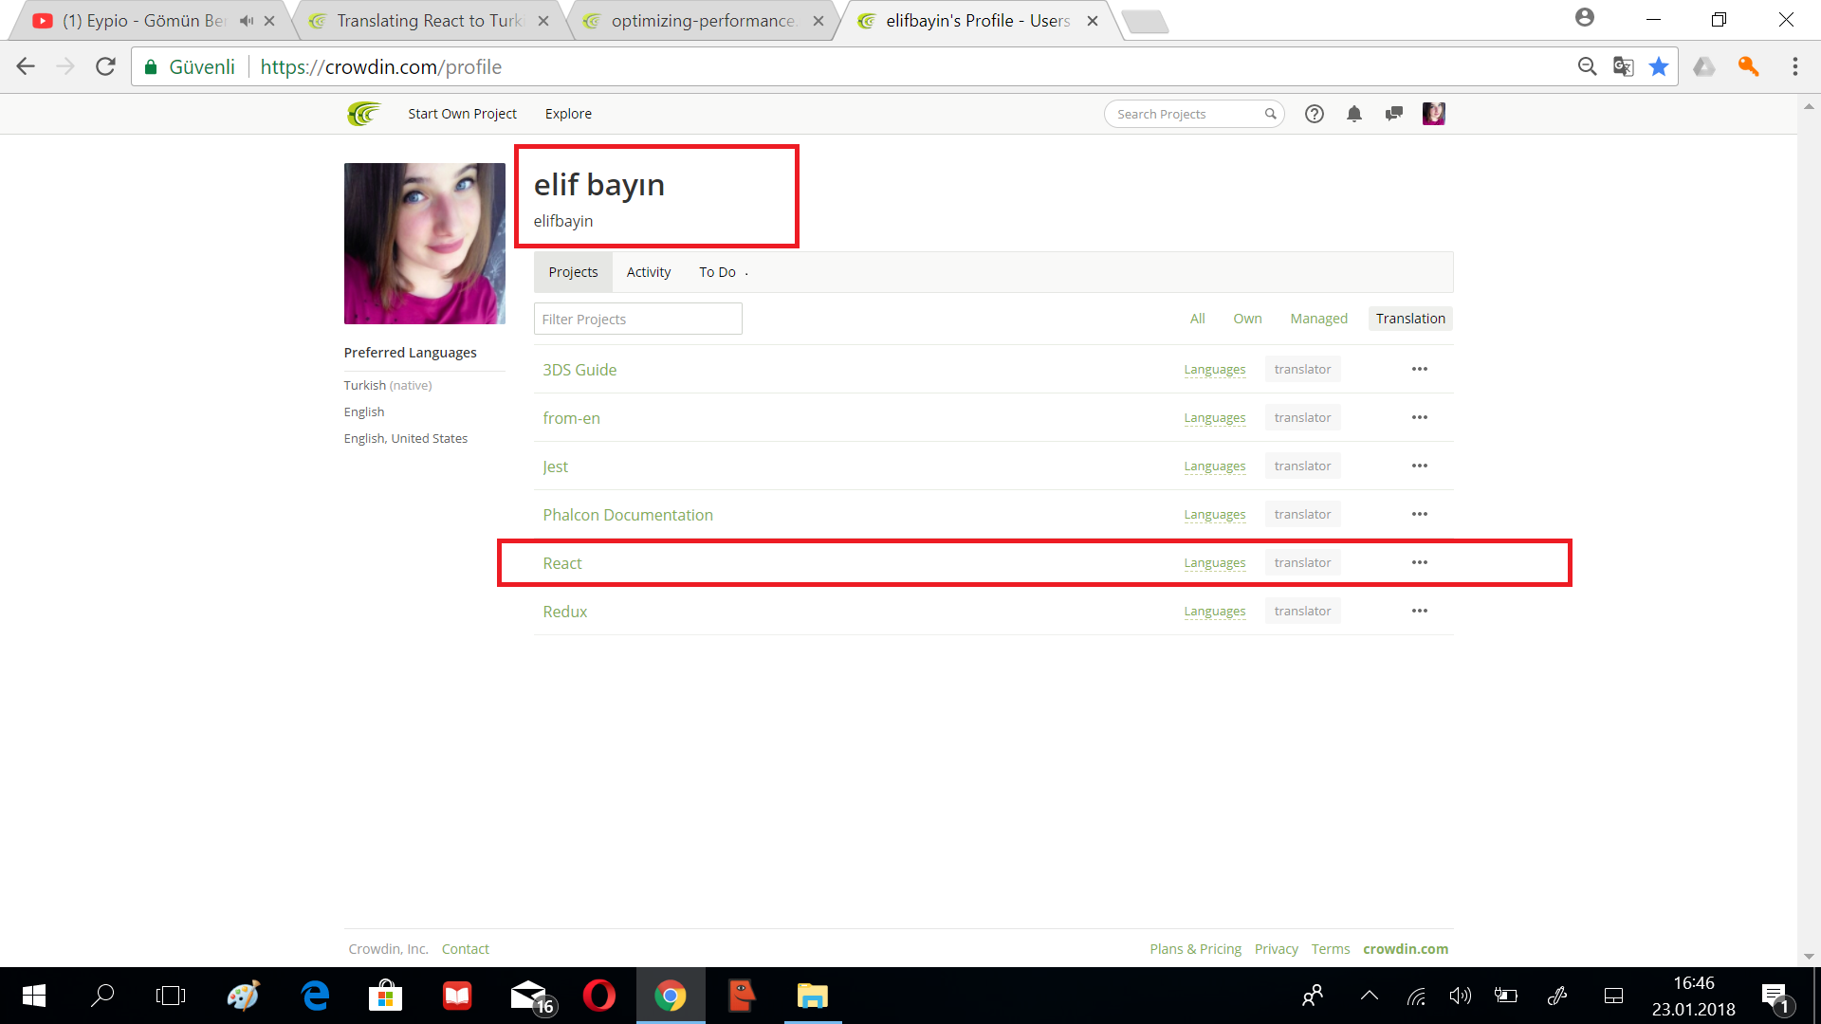This screenshot has height=1024, width=1821.
Task: Open the Jest project
Action: coord(555,466)
